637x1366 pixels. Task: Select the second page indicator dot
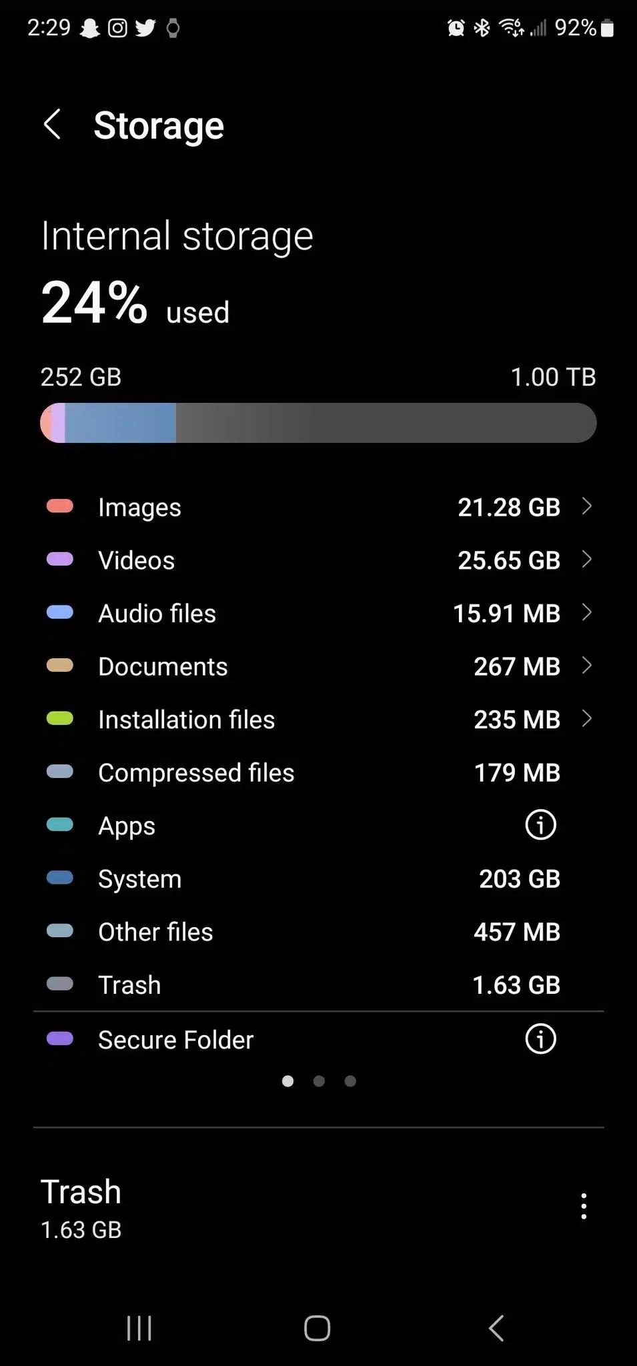point(319,1081)
